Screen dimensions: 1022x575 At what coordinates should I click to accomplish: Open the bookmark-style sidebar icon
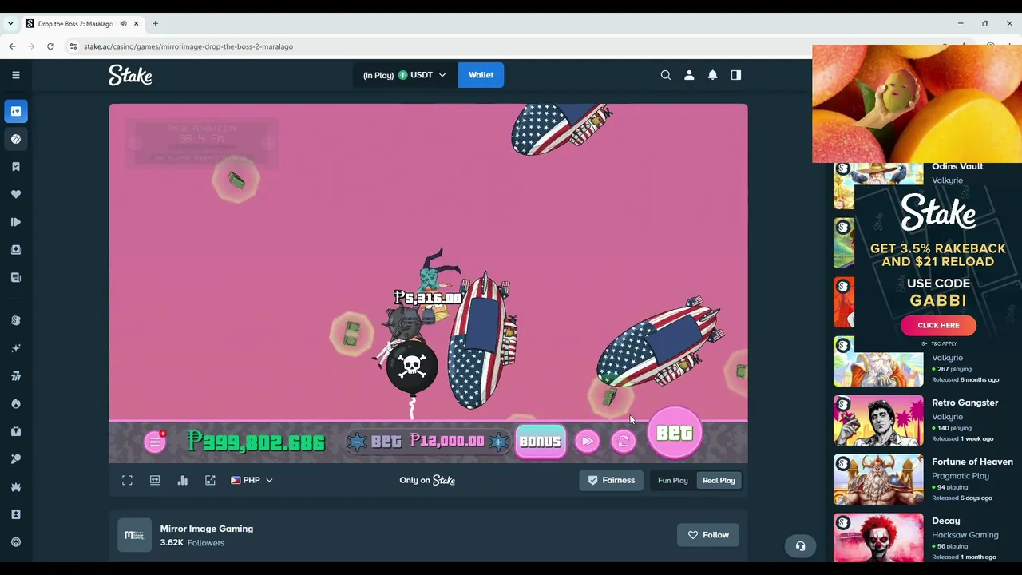coord(15,166)
